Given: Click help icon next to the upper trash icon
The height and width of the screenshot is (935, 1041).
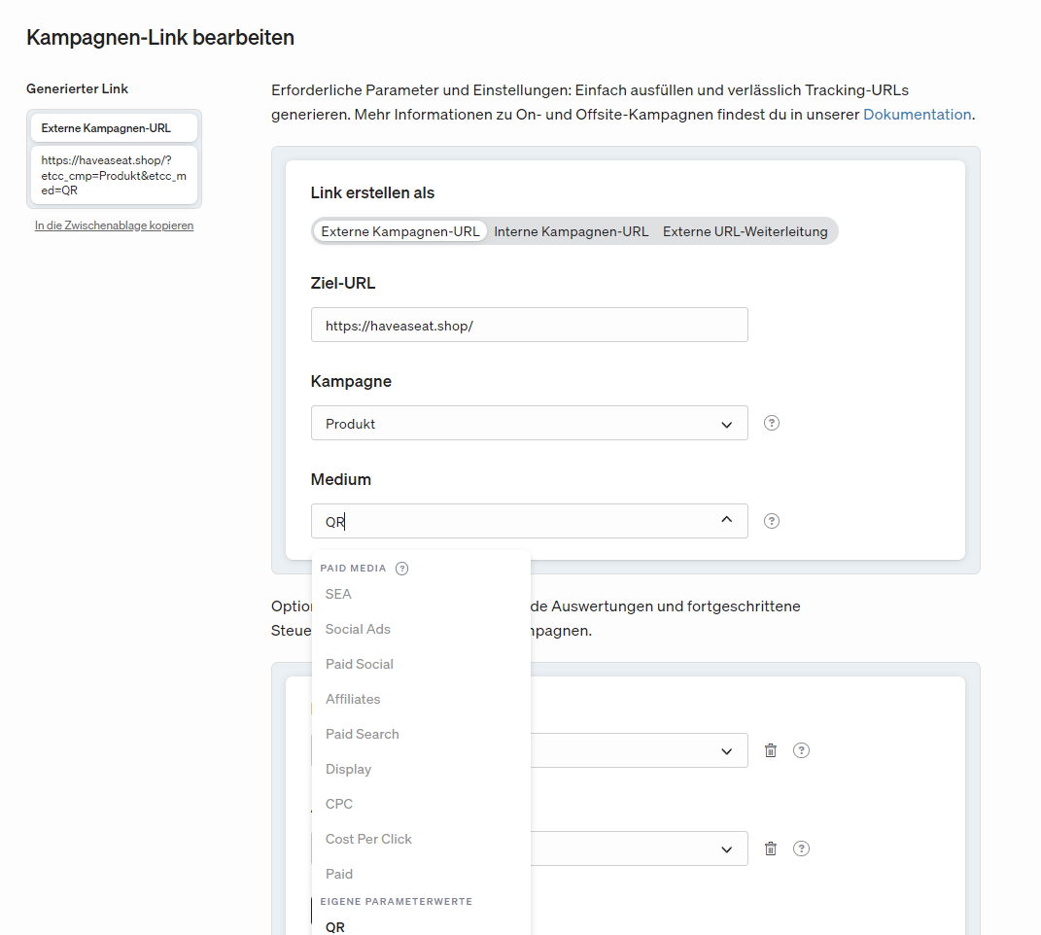Looking at the screenshot, I should click(801, 750).
